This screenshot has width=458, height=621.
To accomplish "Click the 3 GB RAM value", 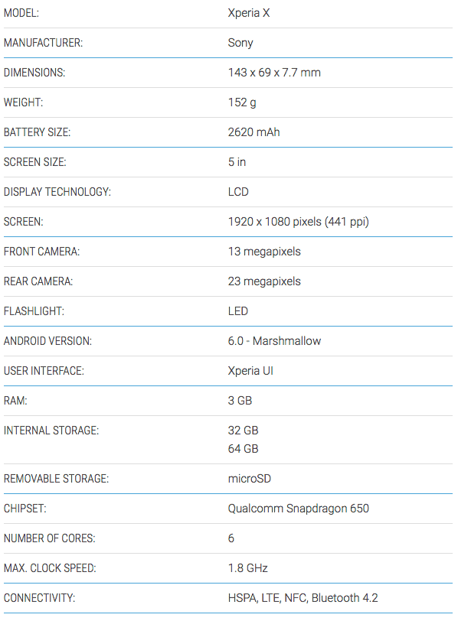I will point(240,401).
